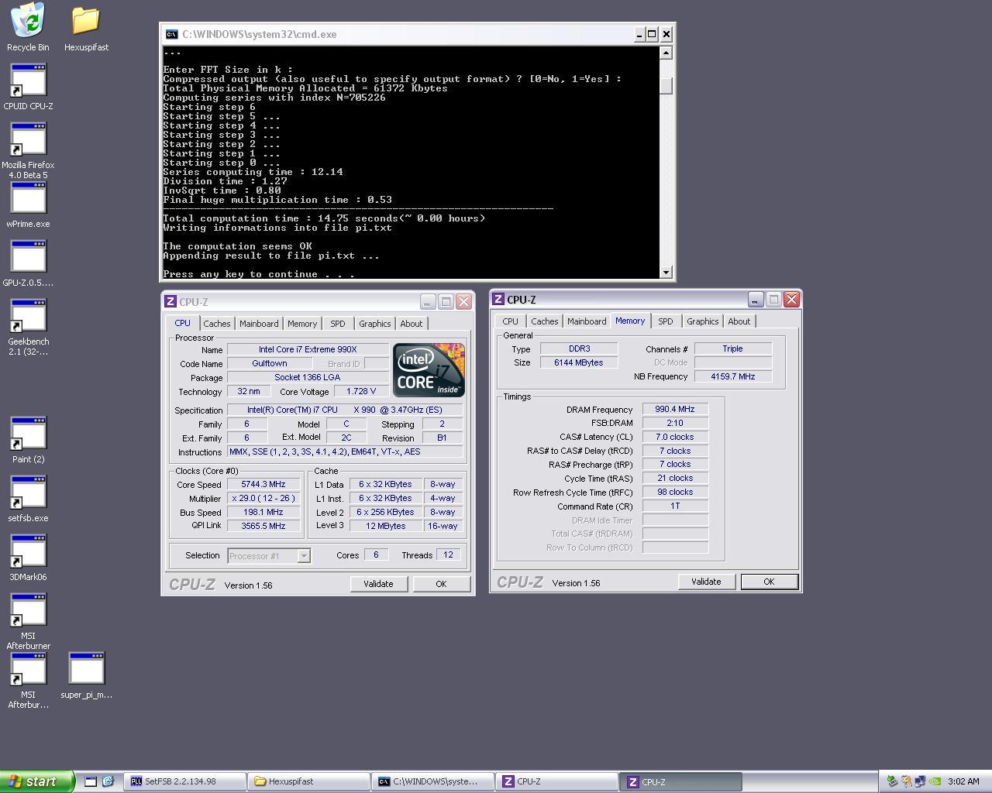The image size is (992, 793).
Task: Click the FSB:DRAM 2:10 value
Action: pyautogui.click(x=675, y=424)
